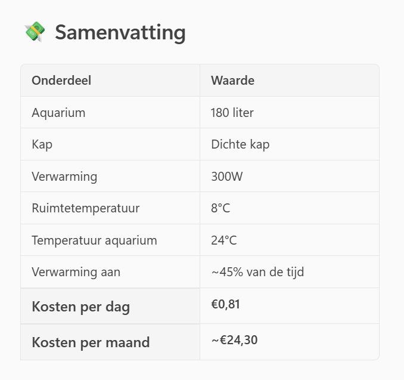Select the Verwarming row label
The height and width of the screenshot is (380, 404).
coord(64,177)
